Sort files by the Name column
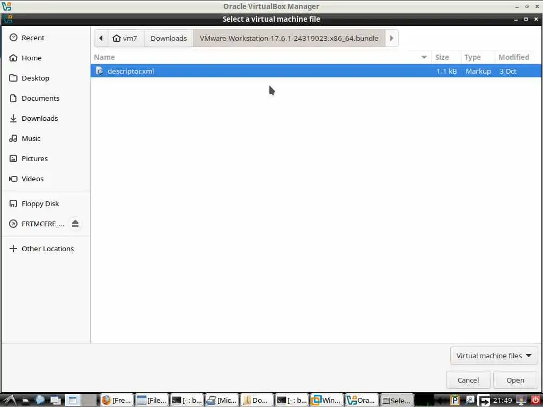Viewport: 543px width, 407px height. 261,57
